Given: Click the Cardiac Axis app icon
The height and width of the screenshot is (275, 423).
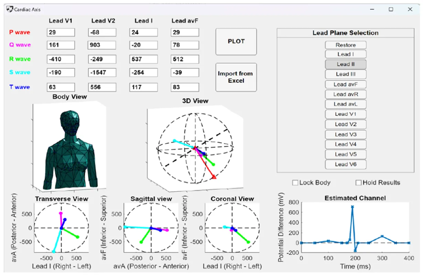Looking at the screenshot, I should pyautogui.click(x=10, y=9).
